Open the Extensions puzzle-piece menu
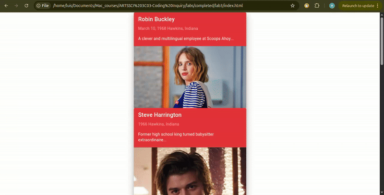 [317, 6]
